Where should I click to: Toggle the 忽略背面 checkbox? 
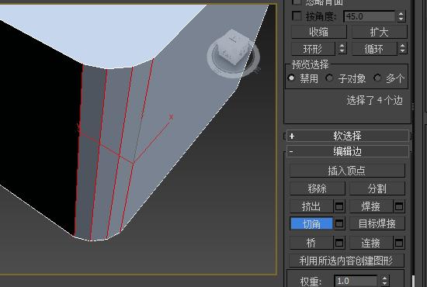297,2
